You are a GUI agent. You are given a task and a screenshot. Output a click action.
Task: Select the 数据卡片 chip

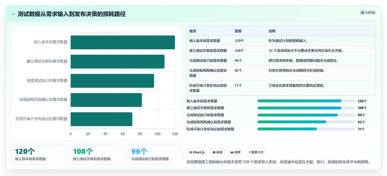[256, 152]
